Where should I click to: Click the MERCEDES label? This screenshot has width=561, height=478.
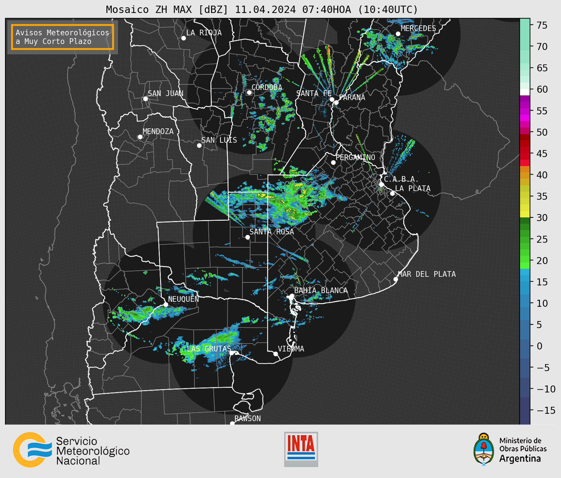tap(418, 29)
